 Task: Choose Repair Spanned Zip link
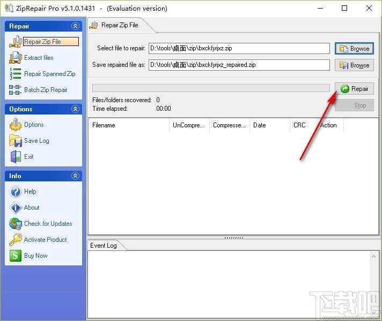(x=50, y=74)
